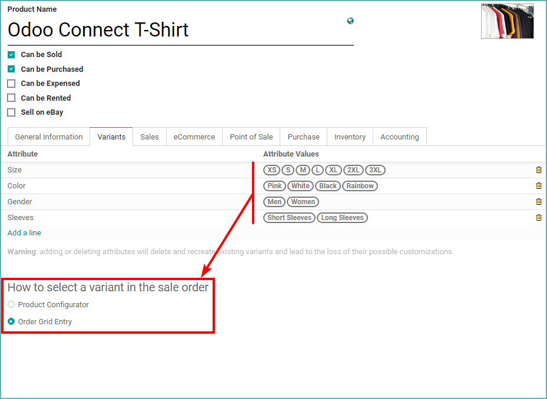
Task: Delete the Gender attribute row
Action: [x=538, y=201]
